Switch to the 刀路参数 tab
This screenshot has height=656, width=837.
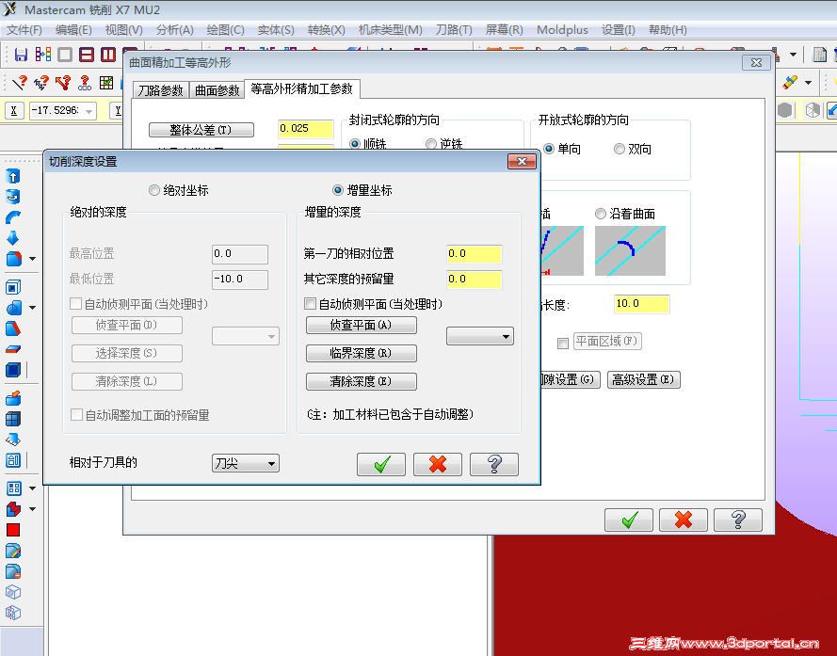160,90
